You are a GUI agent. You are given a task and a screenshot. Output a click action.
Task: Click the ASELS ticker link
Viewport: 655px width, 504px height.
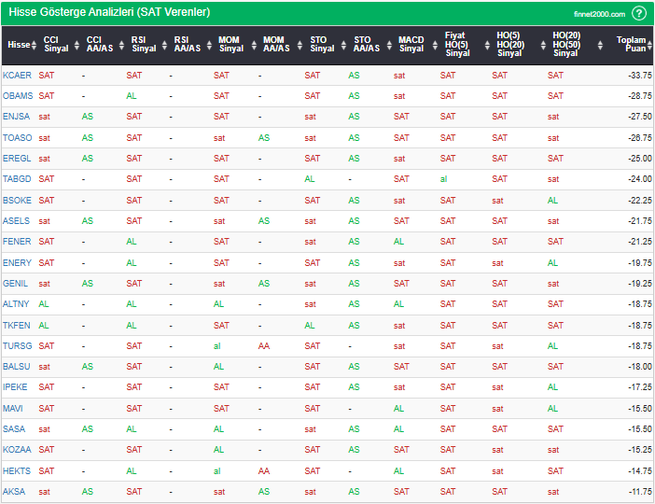click(x=16, y=221)
